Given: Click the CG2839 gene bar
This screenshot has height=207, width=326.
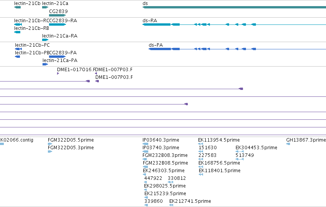Looking at the screenshot, I should click(57, 15).
